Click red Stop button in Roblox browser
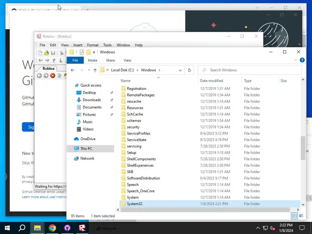This screenshot has width=312, height=234. tap(53, 76)
